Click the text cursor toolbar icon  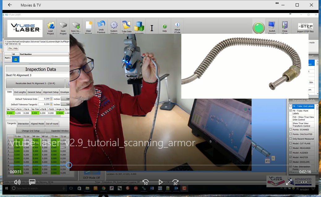click(152, 28)
